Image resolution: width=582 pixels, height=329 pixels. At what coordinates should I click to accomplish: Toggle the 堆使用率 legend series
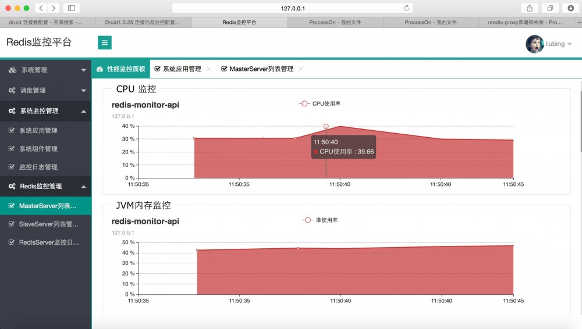320,220
